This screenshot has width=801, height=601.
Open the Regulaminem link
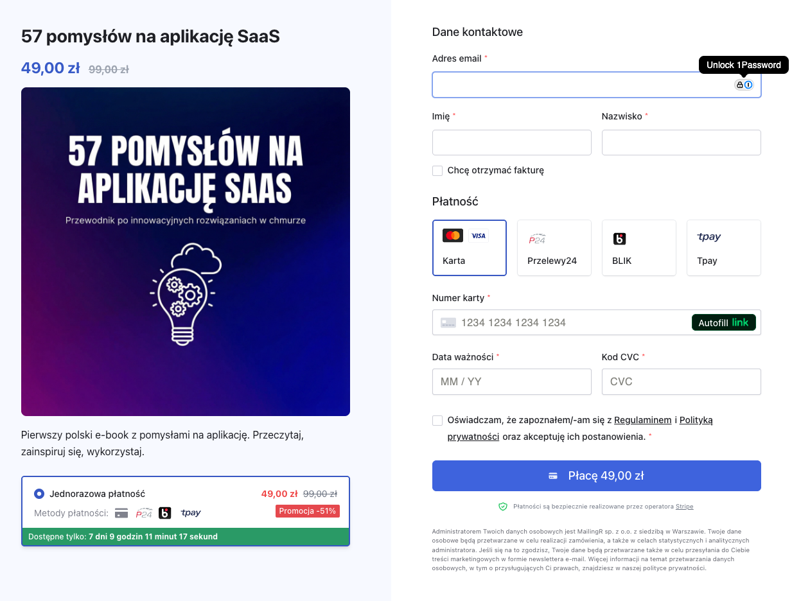[x=642, y=421]
